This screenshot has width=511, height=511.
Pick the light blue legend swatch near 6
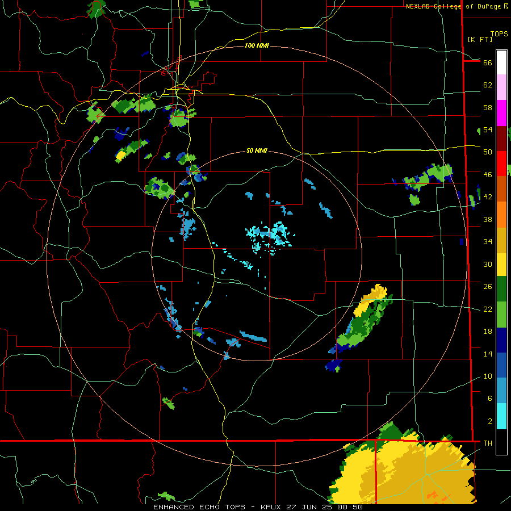(501, 391)
